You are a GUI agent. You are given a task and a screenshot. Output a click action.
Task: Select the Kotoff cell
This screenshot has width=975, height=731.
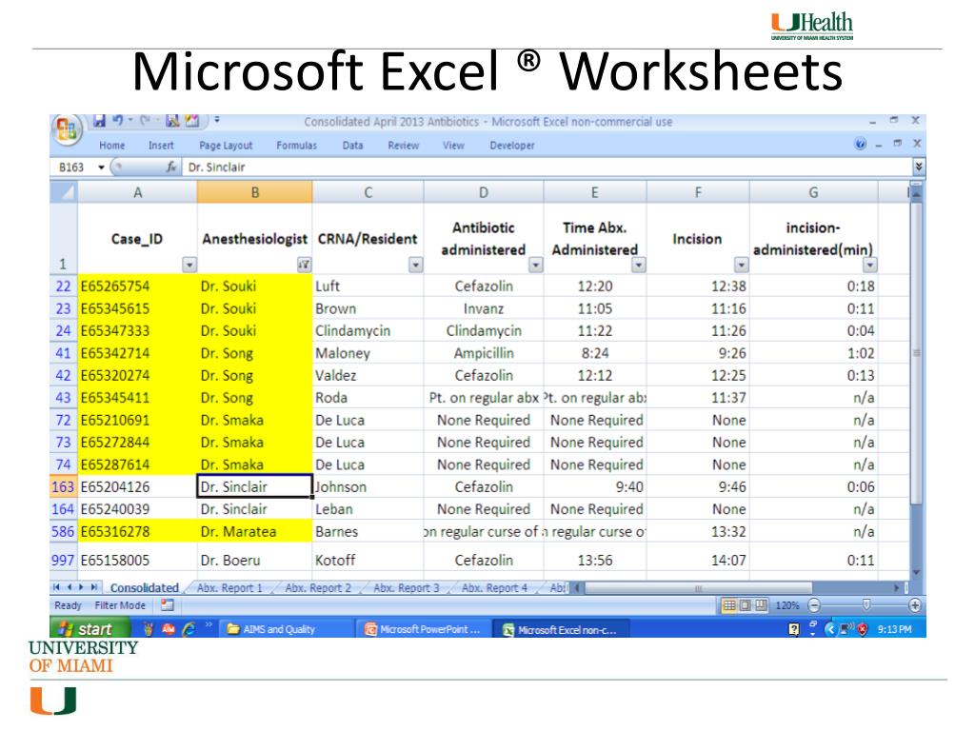tap(368, 560)
